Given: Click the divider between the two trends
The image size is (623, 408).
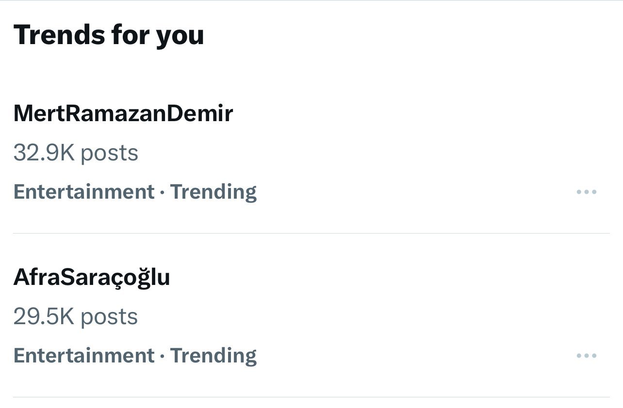Looking at the screenshot, I should point(311,233).
